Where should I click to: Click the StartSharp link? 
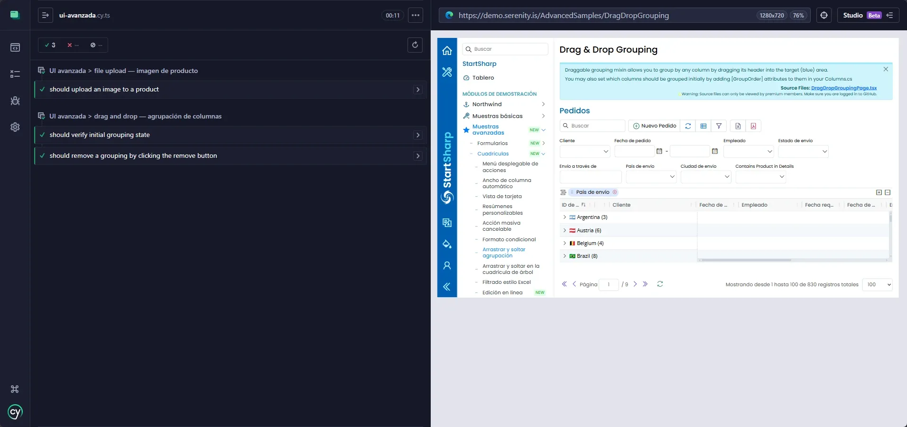coord(479,64)
